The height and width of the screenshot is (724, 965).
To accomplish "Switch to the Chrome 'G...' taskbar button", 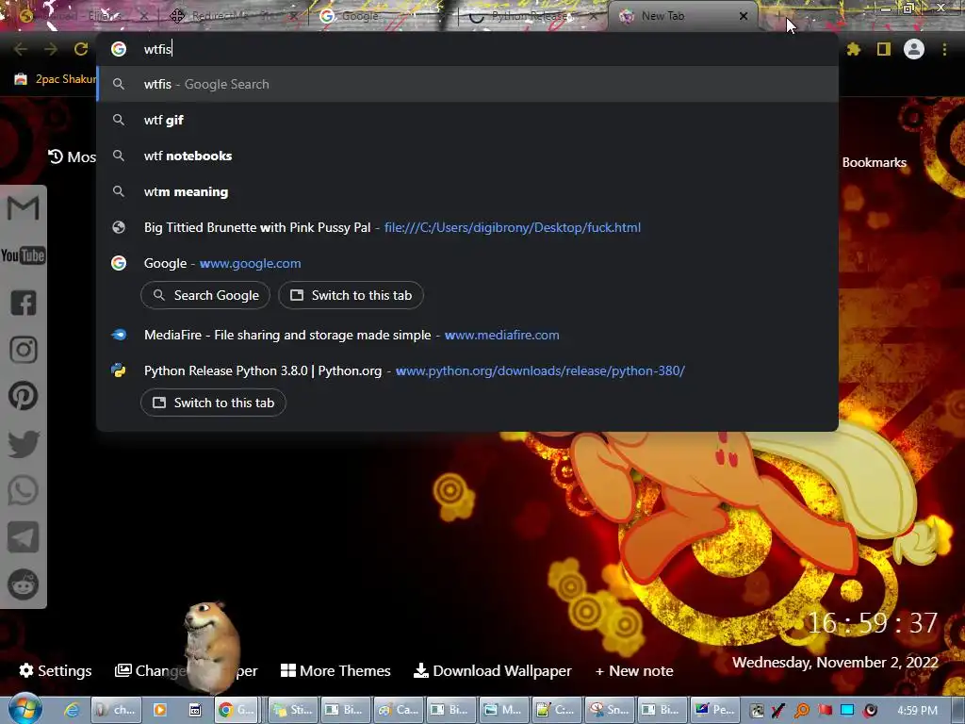I will [x=237, y=710].
